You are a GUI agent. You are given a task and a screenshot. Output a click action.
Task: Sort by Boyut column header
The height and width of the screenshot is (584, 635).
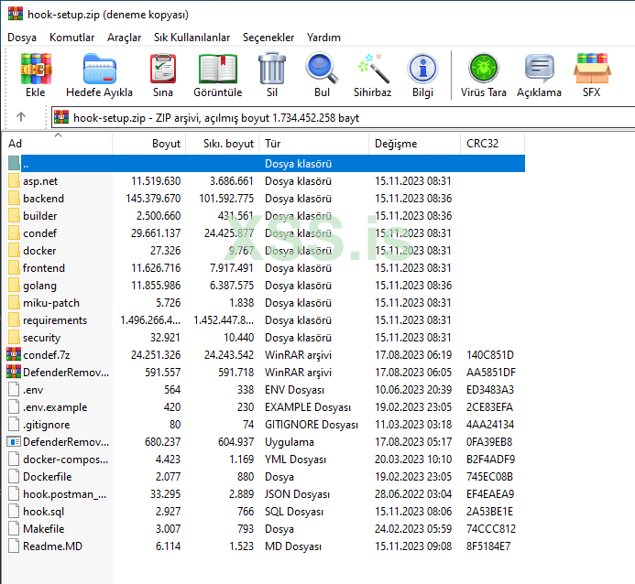pyautogui.click(x=148, y=144)
